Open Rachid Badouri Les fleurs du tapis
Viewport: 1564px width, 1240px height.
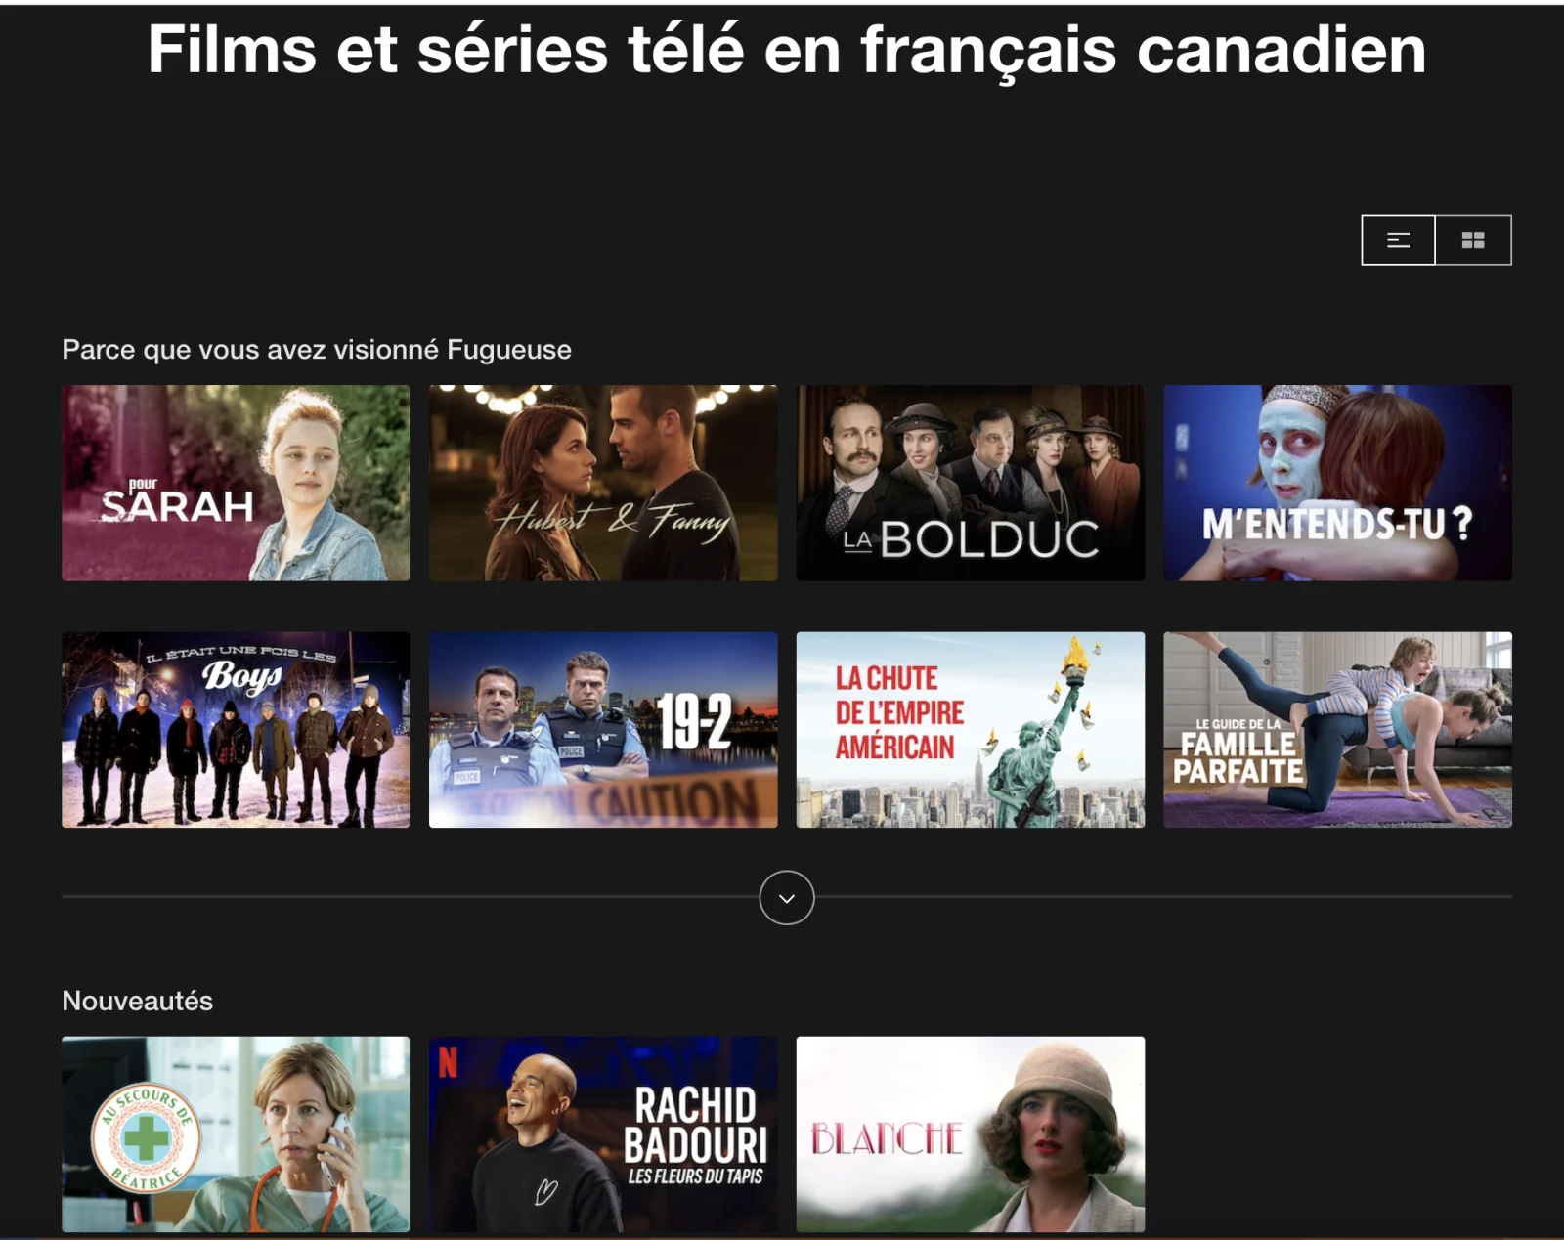(x=603, y=1134)
